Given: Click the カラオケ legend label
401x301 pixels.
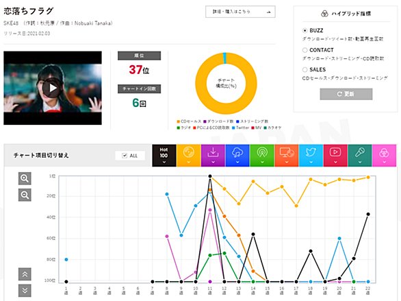Looking at the screenshot, I should (x=274, y=128).
